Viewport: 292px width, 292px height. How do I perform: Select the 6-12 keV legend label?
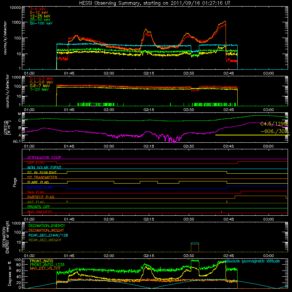(39, 12)
